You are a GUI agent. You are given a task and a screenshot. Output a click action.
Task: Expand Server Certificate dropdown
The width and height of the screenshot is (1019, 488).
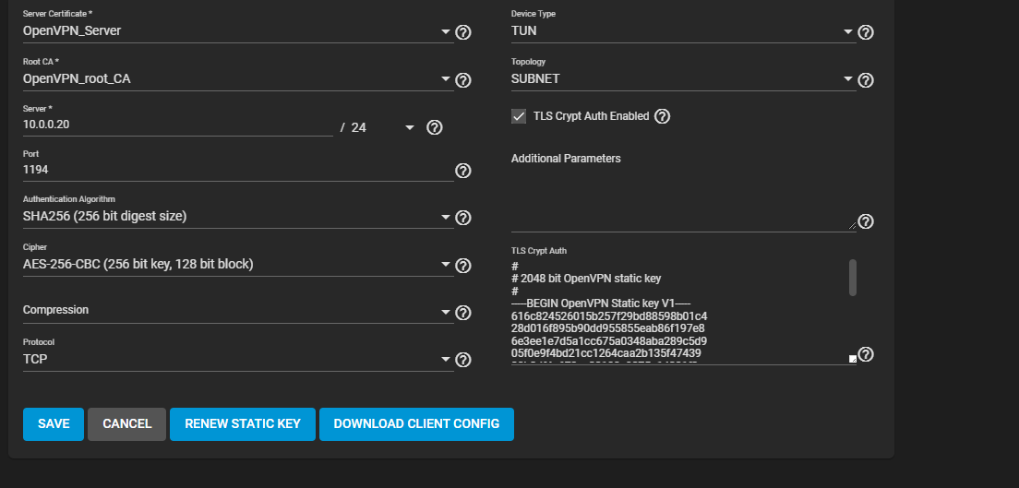click(445, 31)
